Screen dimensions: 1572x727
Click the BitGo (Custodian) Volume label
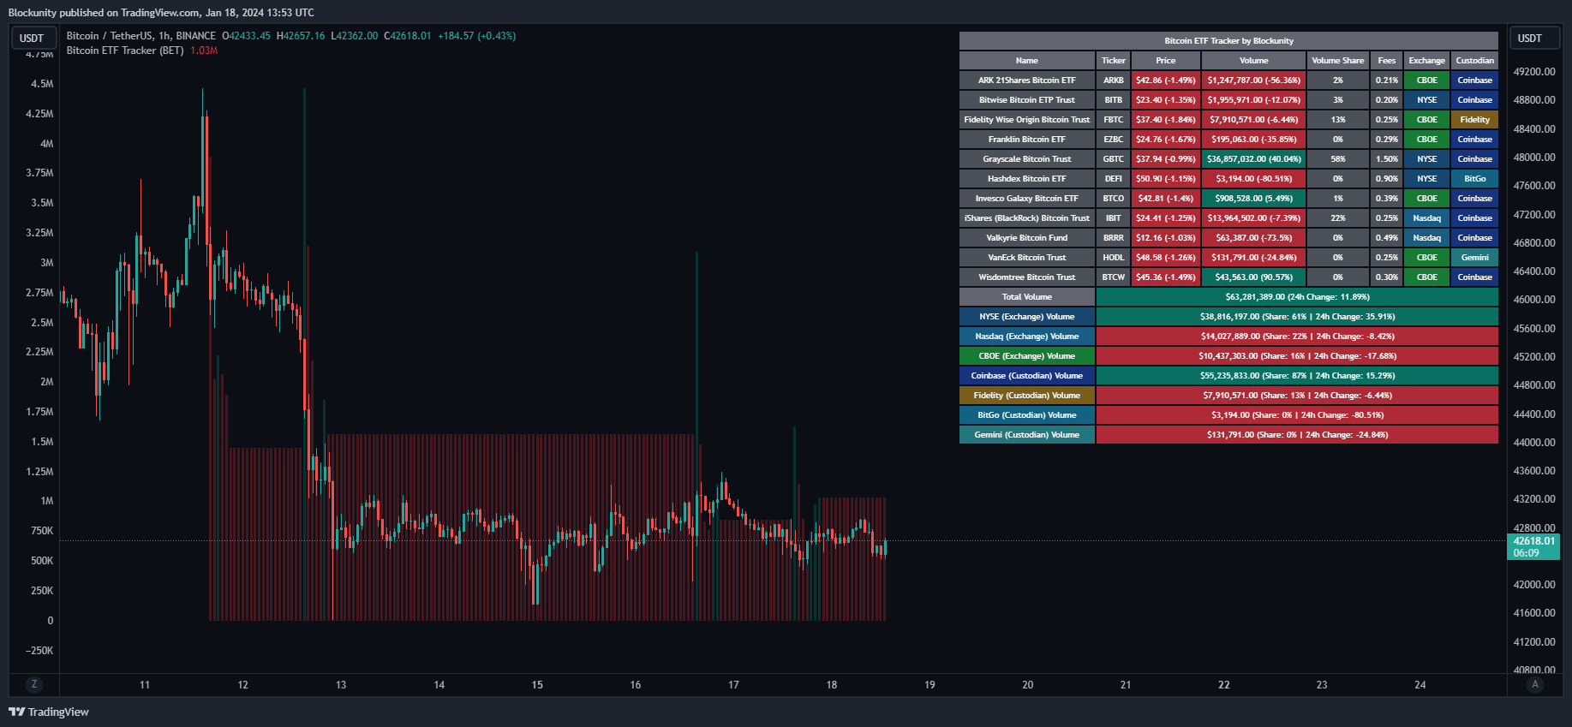pos(1027,415)
